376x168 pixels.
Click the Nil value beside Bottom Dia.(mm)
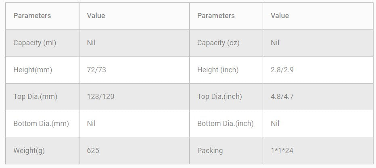(x=91, y=124)
